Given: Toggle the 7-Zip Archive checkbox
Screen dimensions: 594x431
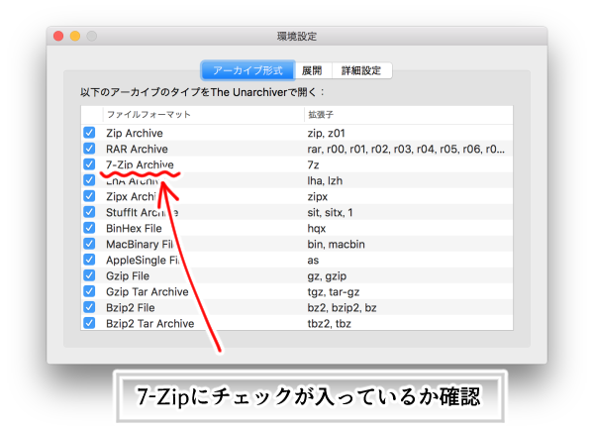Looking at the screenshot, I should point(89,164).
